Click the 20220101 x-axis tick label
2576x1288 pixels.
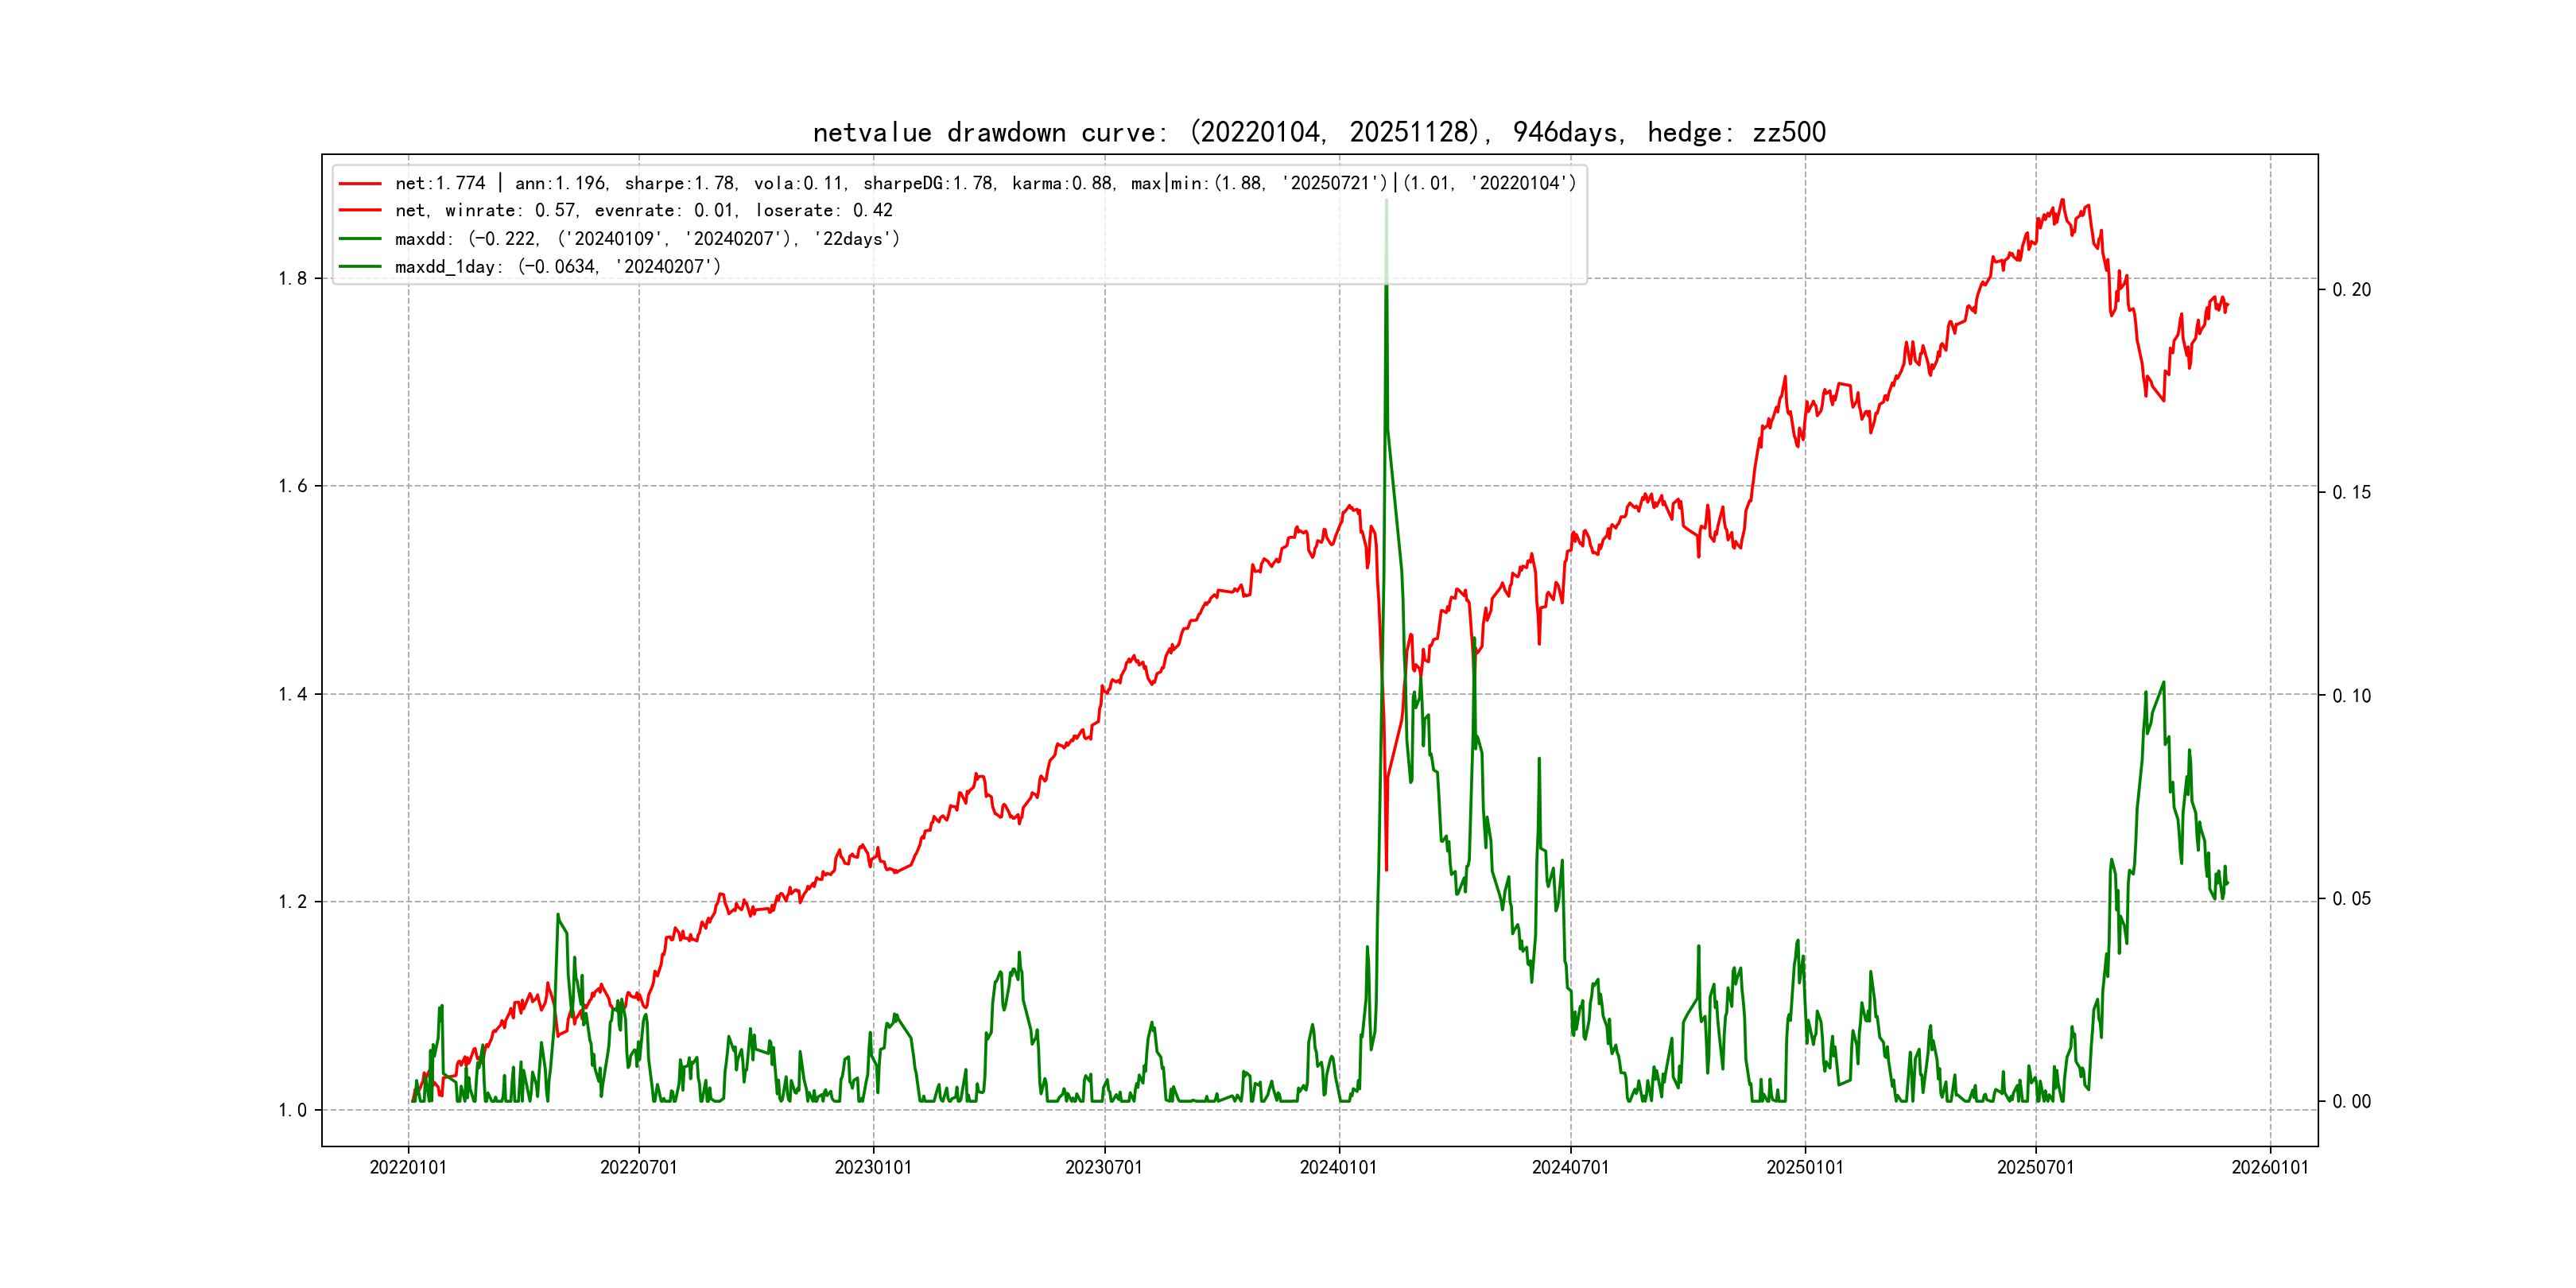(408, 1167)
